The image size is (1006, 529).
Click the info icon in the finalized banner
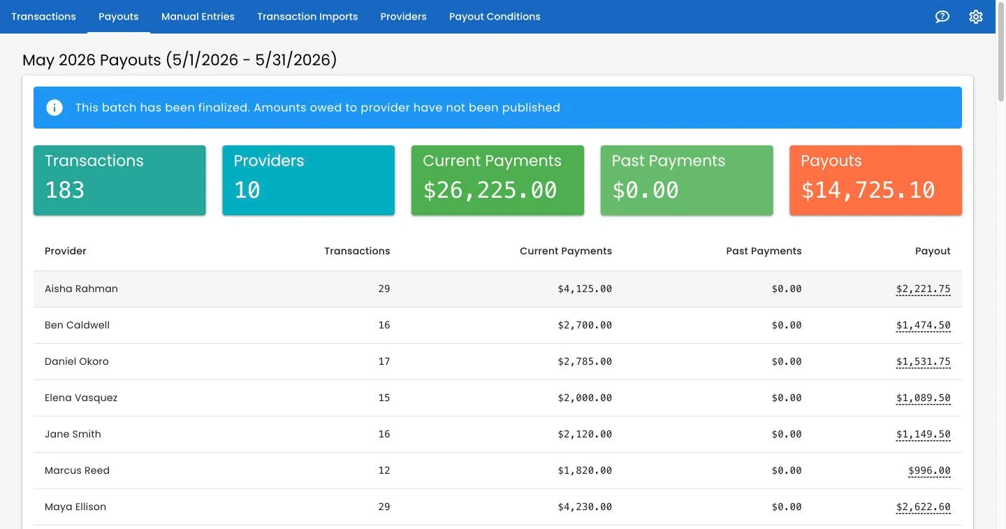click(54, 108)
